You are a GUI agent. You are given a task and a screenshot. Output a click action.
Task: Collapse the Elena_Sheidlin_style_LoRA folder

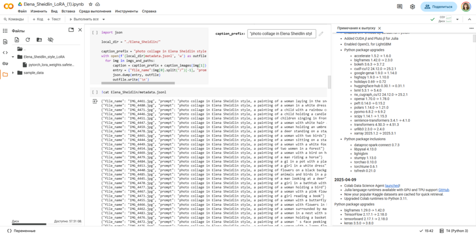(14, 57)
